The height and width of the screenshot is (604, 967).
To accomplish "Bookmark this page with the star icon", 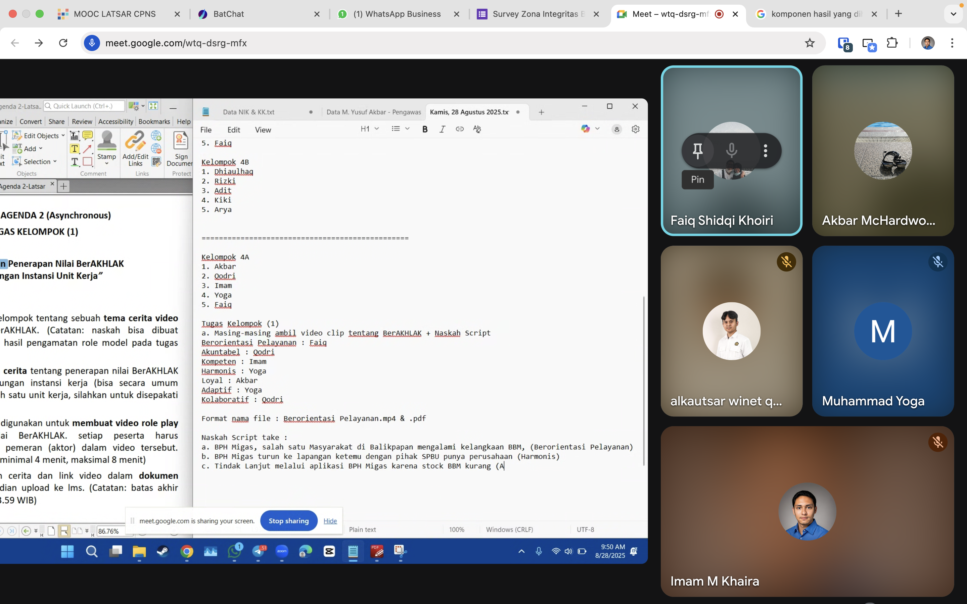I will tap(810, 43).
